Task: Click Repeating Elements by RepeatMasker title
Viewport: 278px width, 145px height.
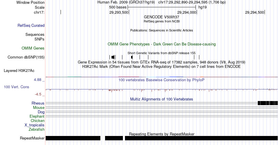Action: click(x=162, y=134)
